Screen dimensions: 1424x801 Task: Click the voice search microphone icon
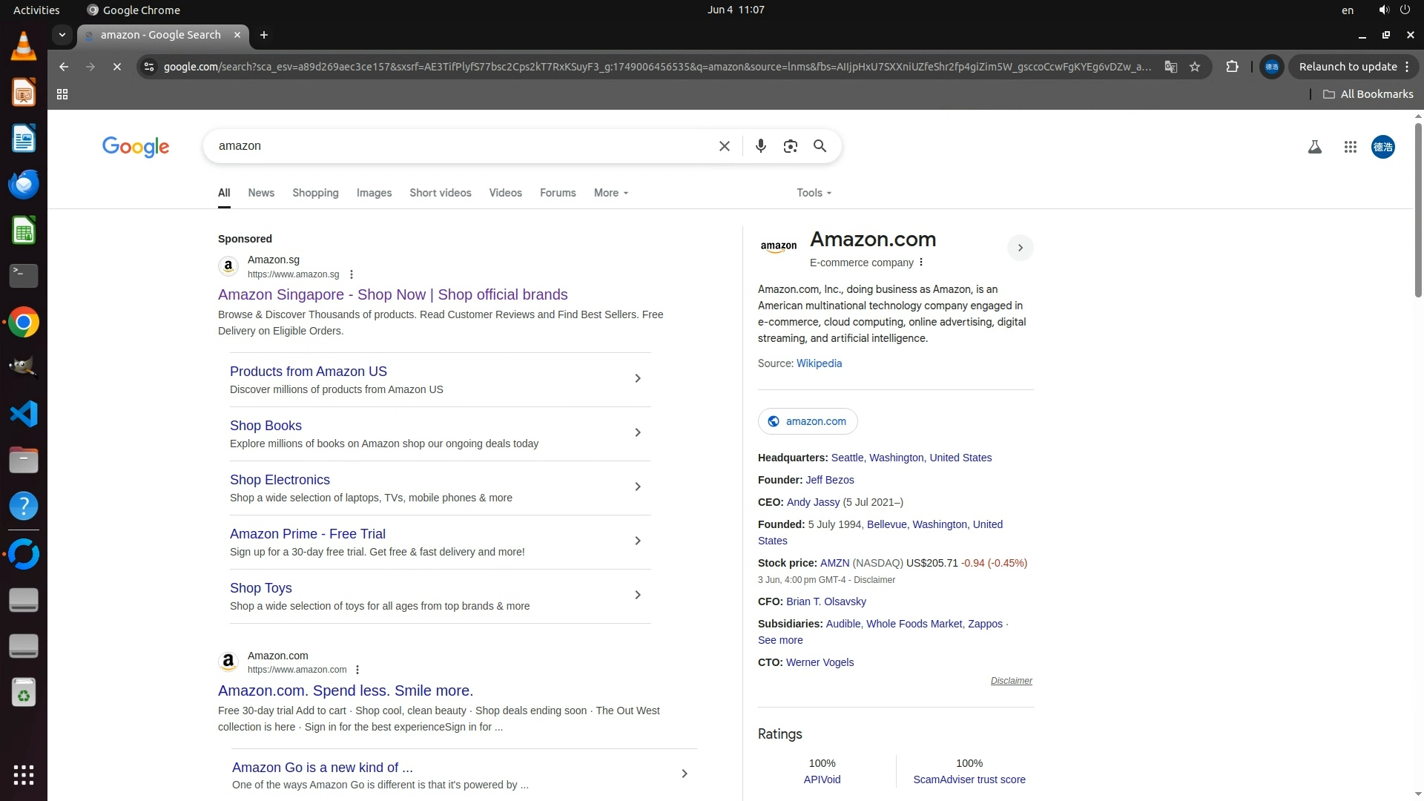[760, 146]
